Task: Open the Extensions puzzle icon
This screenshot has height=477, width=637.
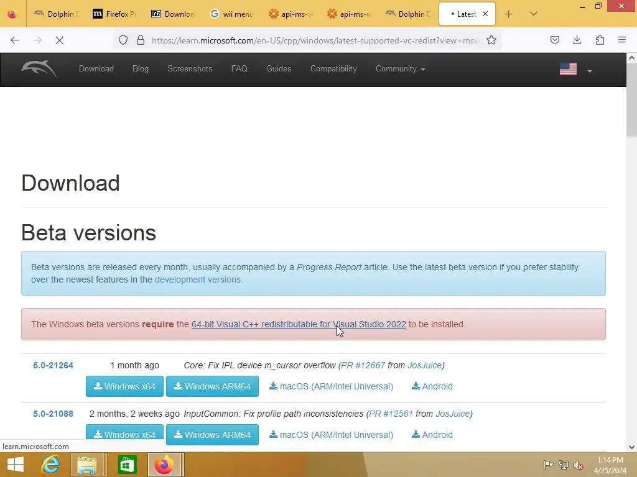Action: pos(600,40)
